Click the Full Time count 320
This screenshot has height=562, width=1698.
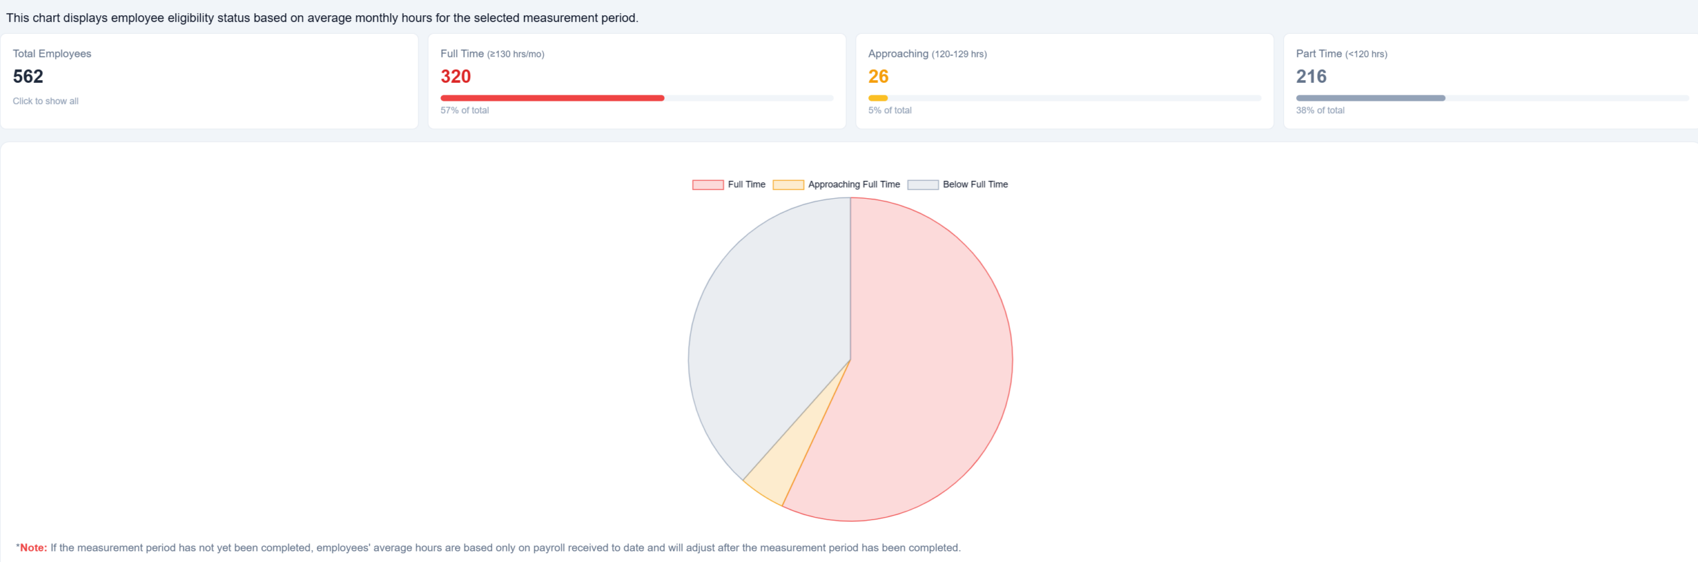click(456, 77)
